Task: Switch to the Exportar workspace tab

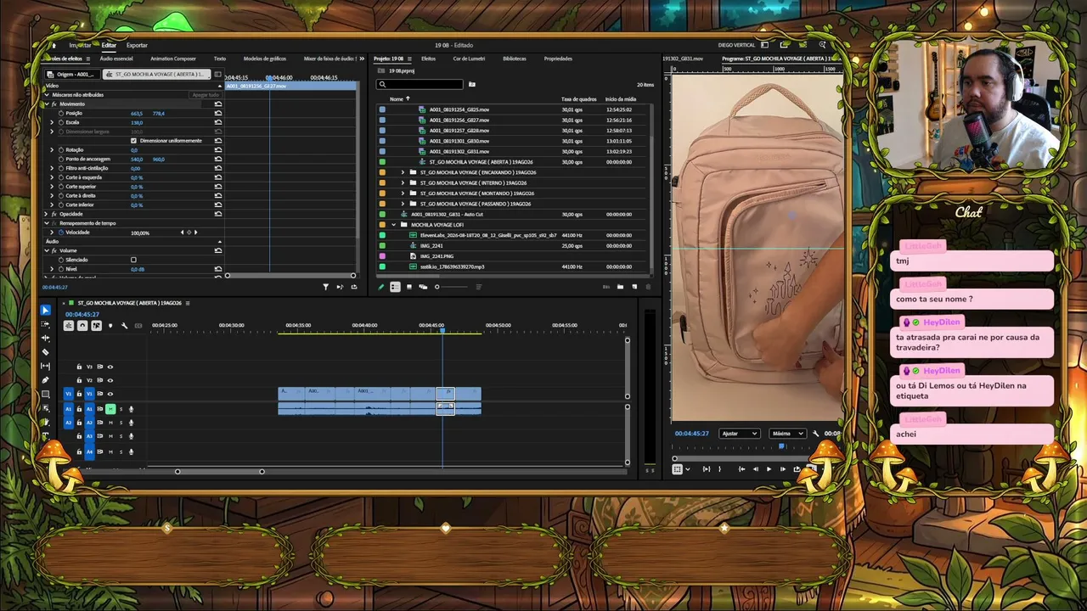Action: pos(137,45)
